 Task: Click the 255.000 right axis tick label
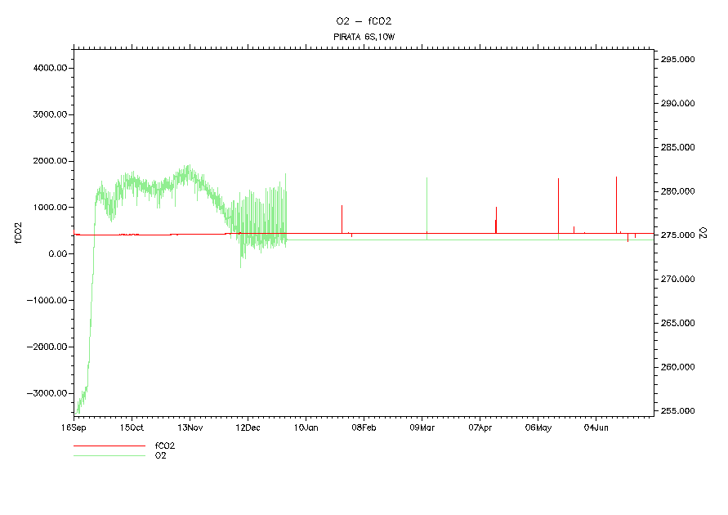pos(678,411)
